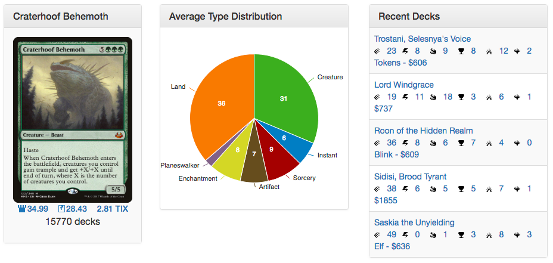Click the enchantment icon in Saskia's deck row
Viewport: 553px width, 263px height.
click(490, 235)
